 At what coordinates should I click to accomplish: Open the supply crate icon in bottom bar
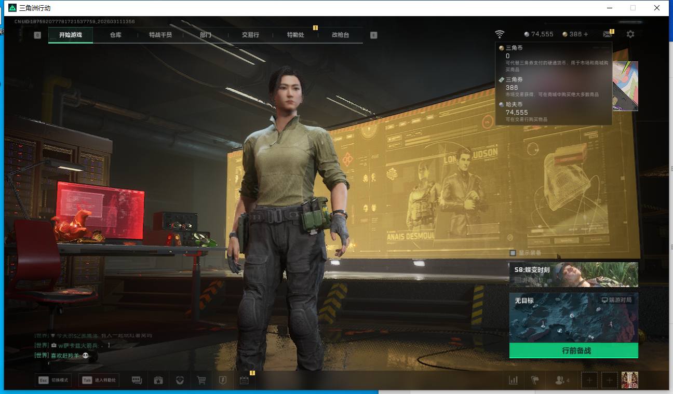[158, 381]
